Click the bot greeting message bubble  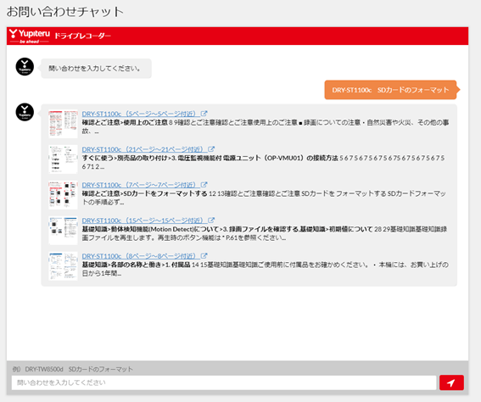pyautogui.click(x=96, y=69)
